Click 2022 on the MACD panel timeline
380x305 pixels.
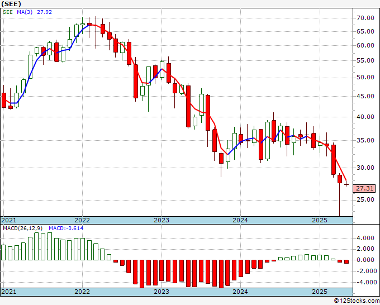point(82,292)
